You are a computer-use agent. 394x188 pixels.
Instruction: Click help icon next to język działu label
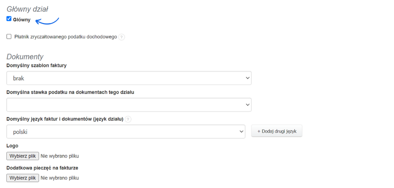tap(128, 119)
